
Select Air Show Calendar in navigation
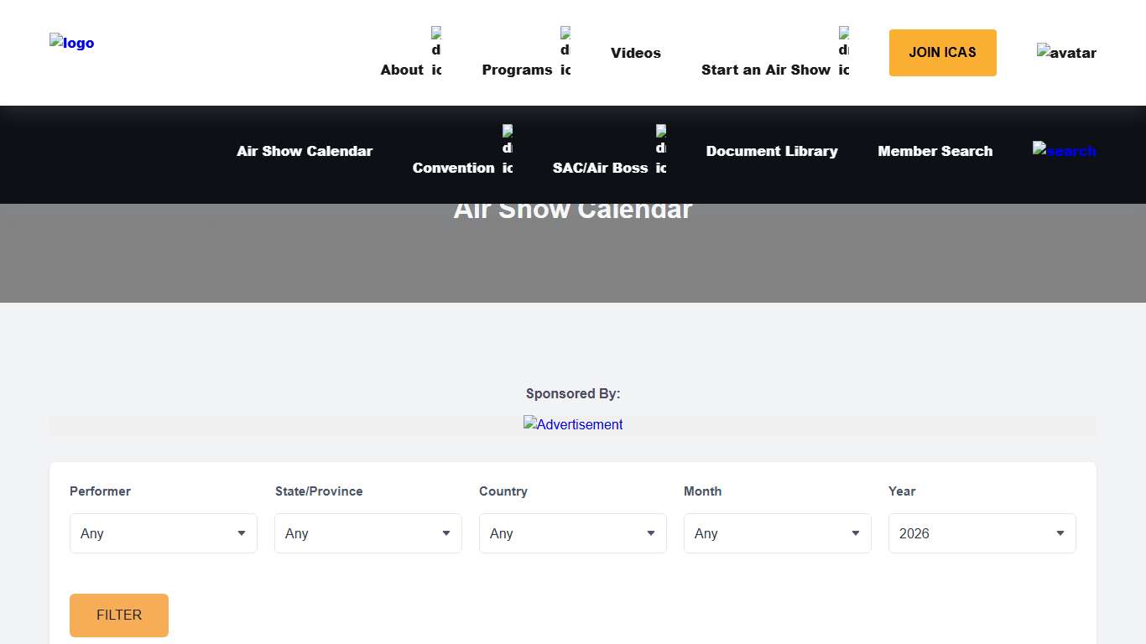click(x=305, y=151)
